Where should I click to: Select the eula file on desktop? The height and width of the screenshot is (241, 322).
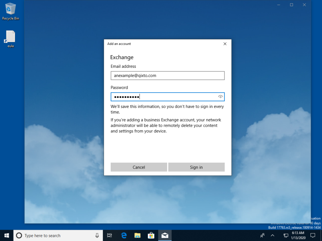pos(10,39)
